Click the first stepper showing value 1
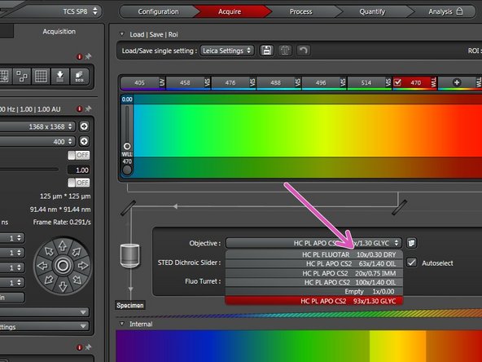This screenshot has width=482, height=362. [12, 238]
